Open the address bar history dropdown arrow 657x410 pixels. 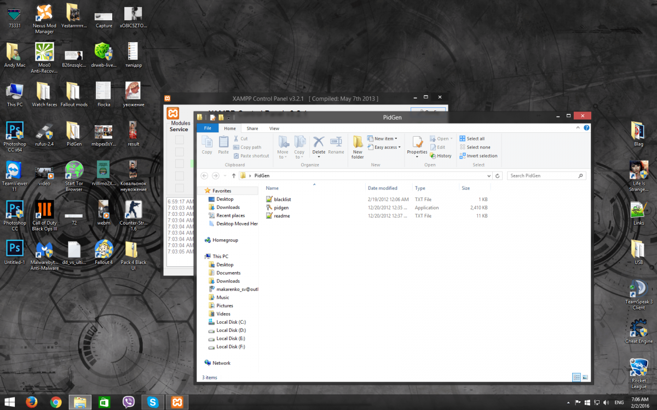[489, 176]
